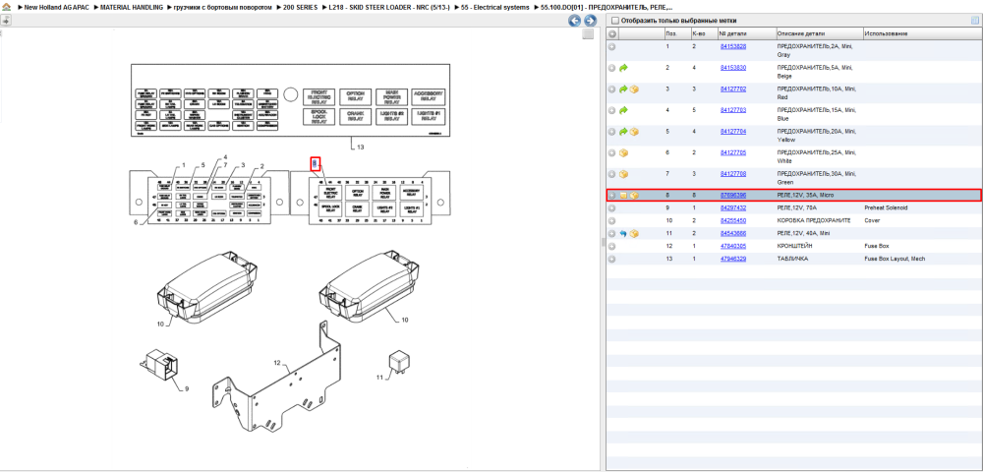Toggle small square button at diagram corner
This screenshot has height=472, width=983.
point(588,34)
